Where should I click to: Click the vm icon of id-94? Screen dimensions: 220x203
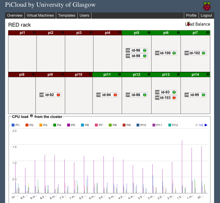(x=99, y=95)
